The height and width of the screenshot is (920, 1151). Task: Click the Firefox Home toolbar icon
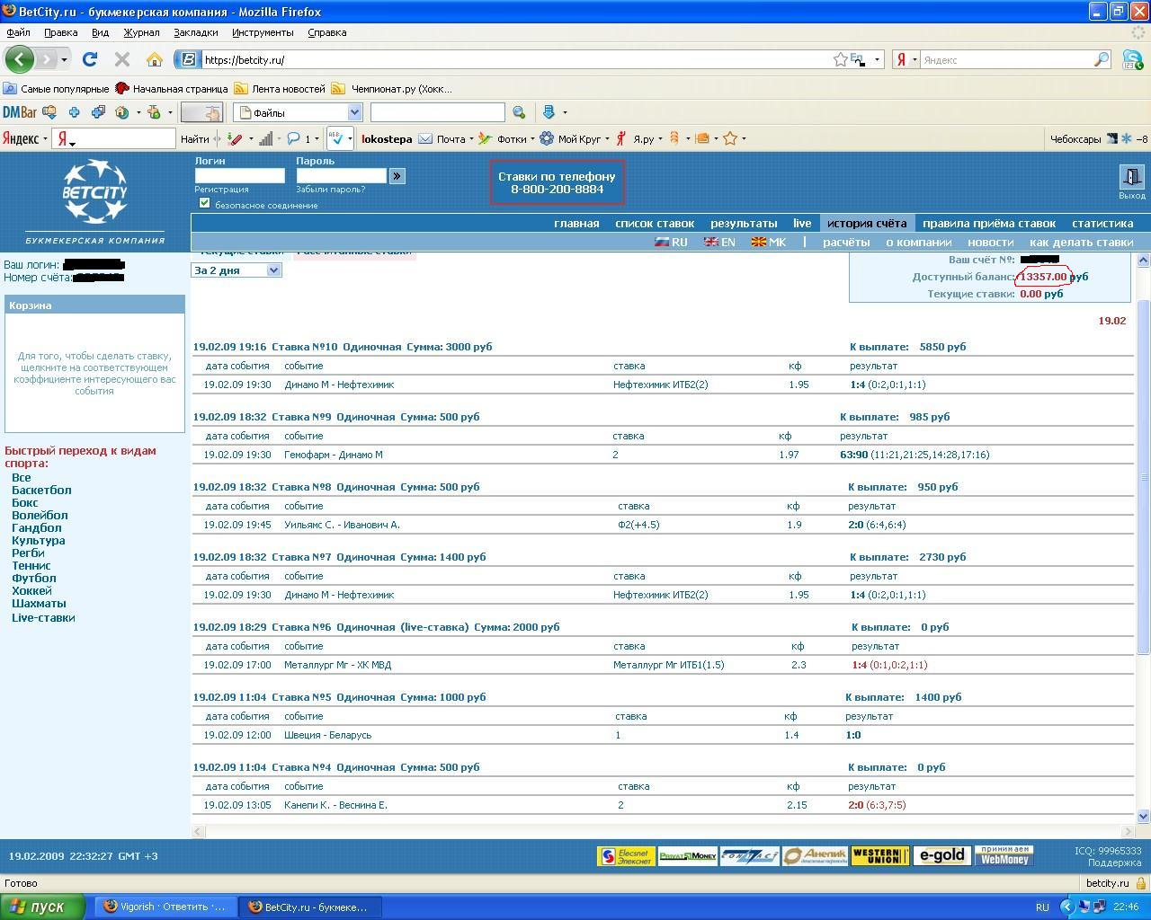[x=155, y=60]
